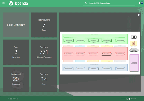Search in 'SBT - Process Space' field
The height and width of the screenshot is (101, 144).
(109, 3)
